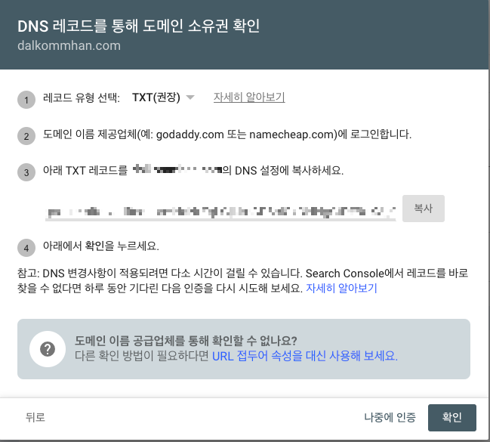Click the dialog title DNS 레코드를 통해 도메인 소유권 확인
This screenshot has height=442, width=490.
point(138,26)
